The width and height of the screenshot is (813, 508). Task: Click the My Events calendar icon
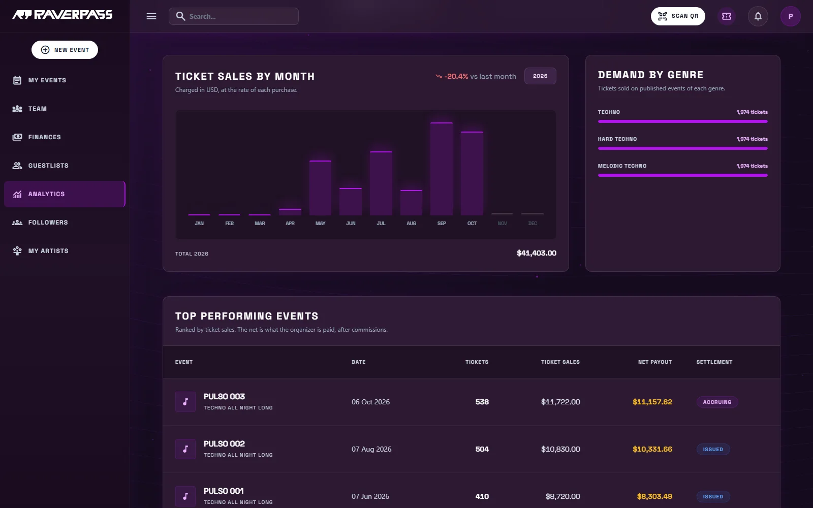point(17,80)
